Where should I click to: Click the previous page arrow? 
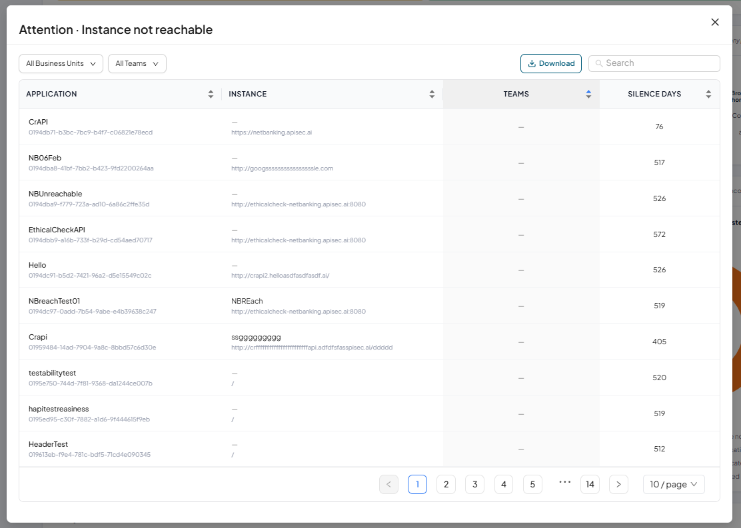point(388,484)
